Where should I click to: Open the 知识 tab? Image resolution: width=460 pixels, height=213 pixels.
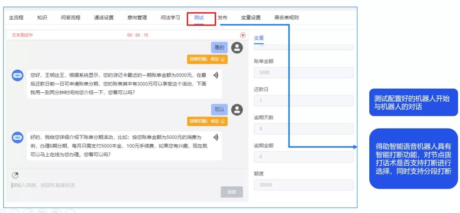click(42, 17)
